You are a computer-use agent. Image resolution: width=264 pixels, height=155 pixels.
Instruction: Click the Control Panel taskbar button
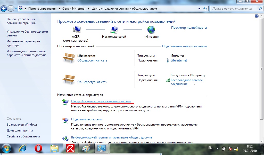click(101, 149)
